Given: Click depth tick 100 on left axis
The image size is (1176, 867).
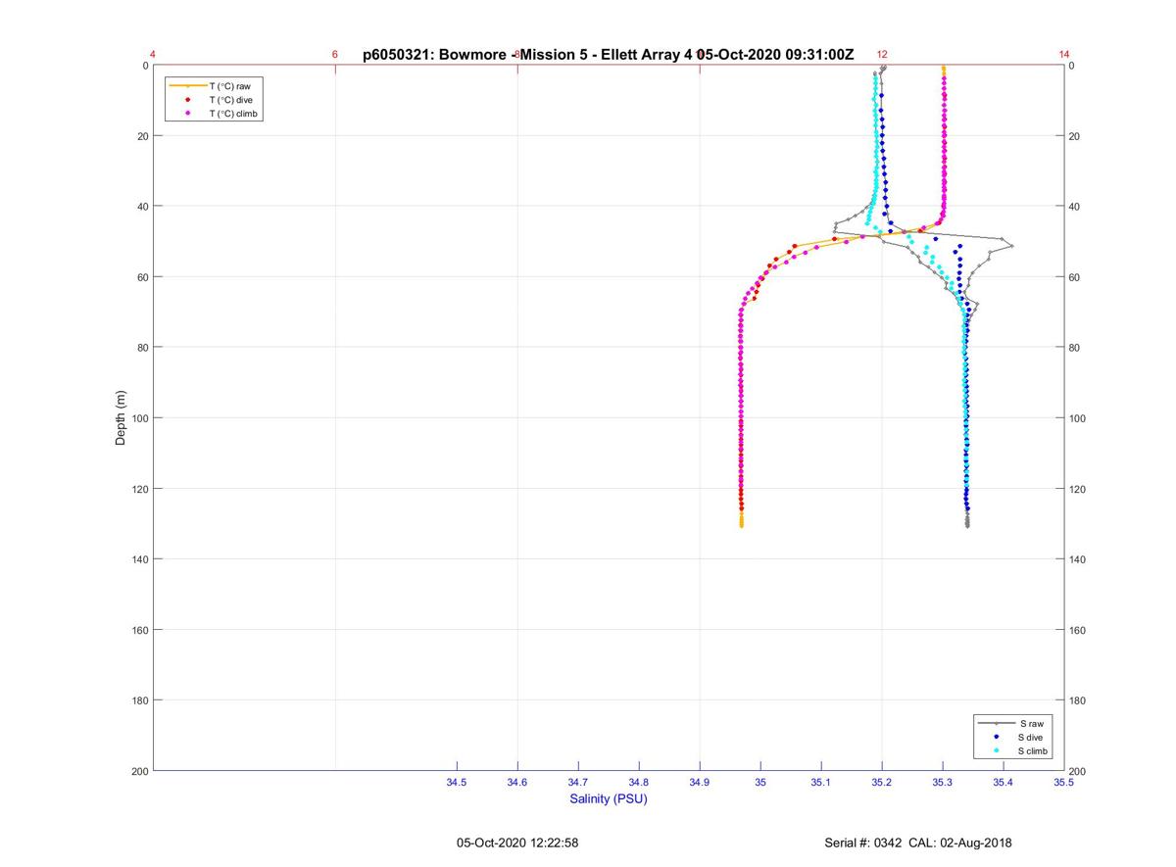Looking at the screenshot, I should tap(140, 418).
